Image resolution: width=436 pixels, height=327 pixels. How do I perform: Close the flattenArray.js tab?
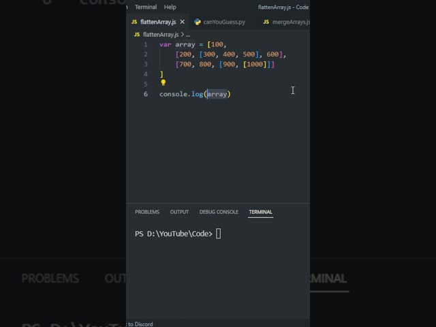(x=182, y=22)
